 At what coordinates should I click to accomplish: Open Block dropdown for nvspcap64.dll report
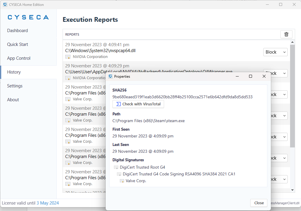(275, 52)
